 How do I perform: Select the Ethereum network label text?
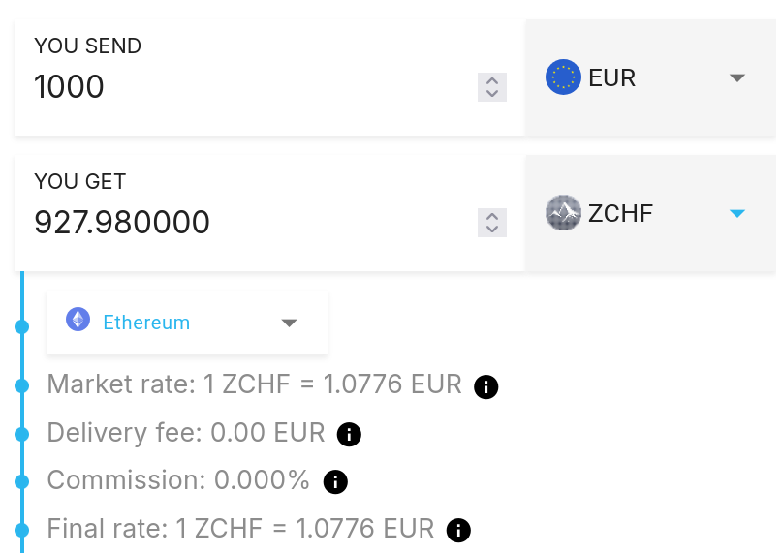[146, 323]
